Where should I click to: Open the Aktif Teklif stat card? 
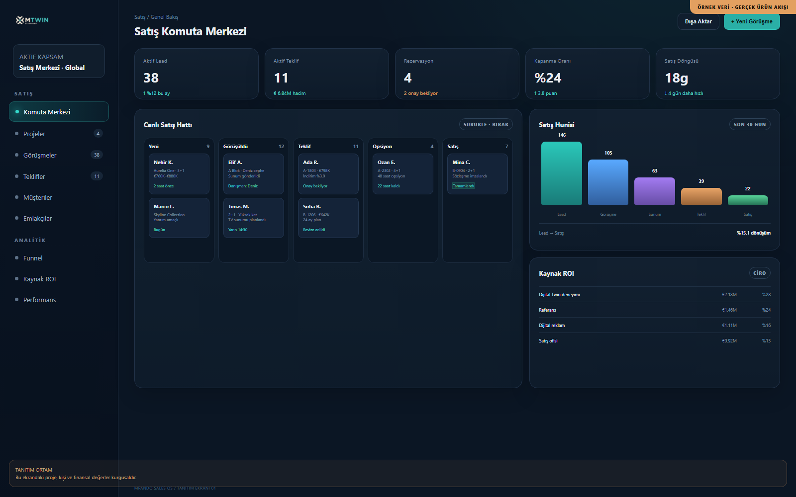327,74
